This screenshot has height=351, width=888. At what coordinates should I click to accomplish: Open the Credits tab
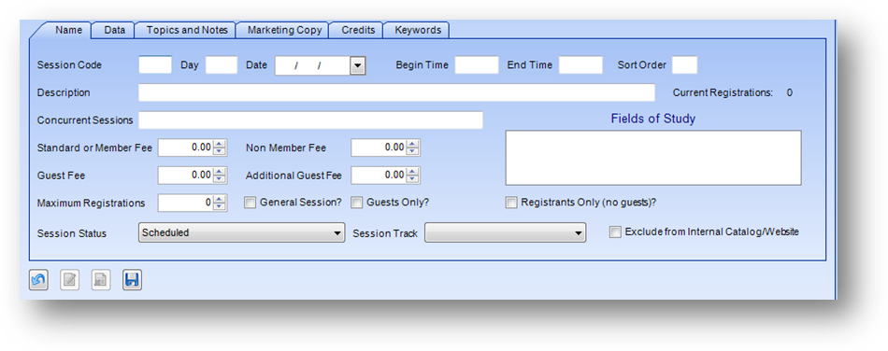[358, 30]
